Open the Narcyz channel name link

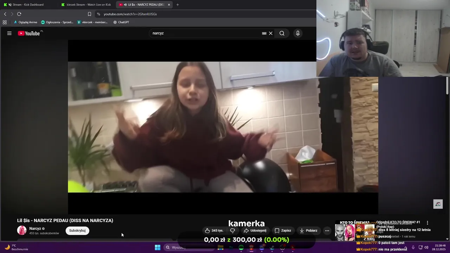35,229
